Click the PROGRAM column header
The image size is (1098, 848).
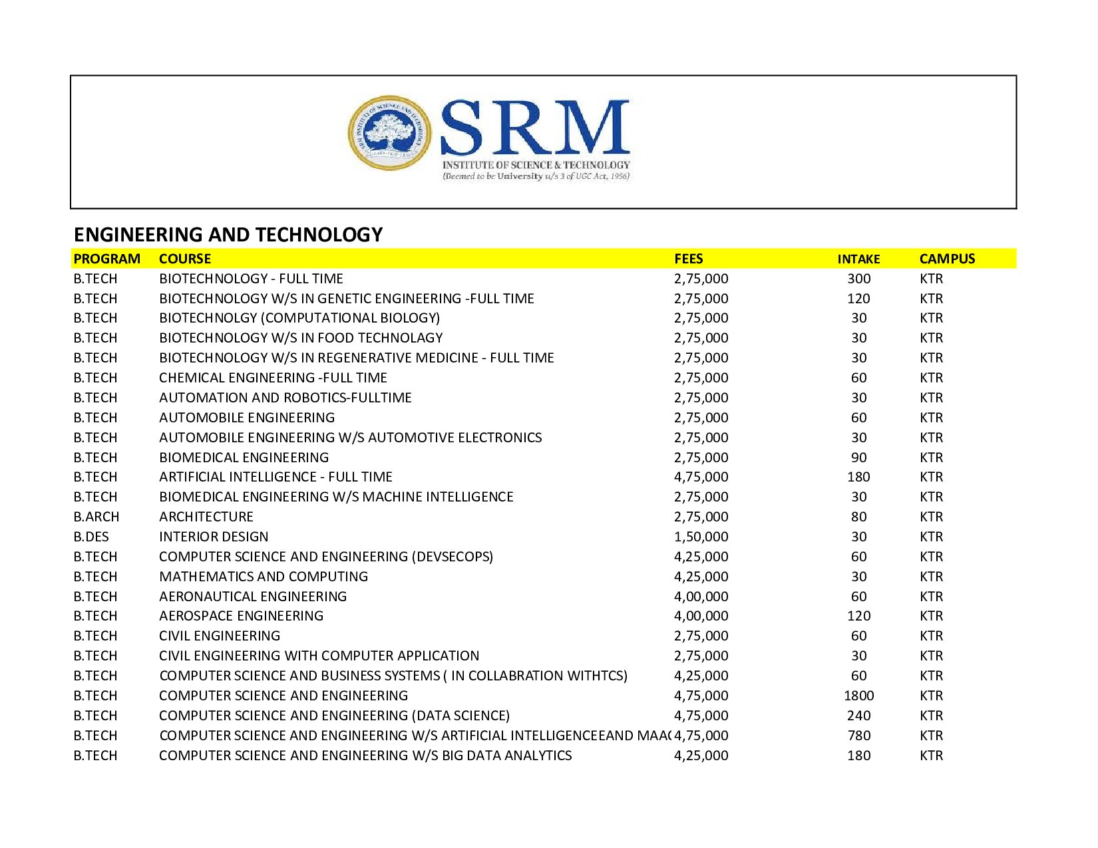[x=106, y=259]
